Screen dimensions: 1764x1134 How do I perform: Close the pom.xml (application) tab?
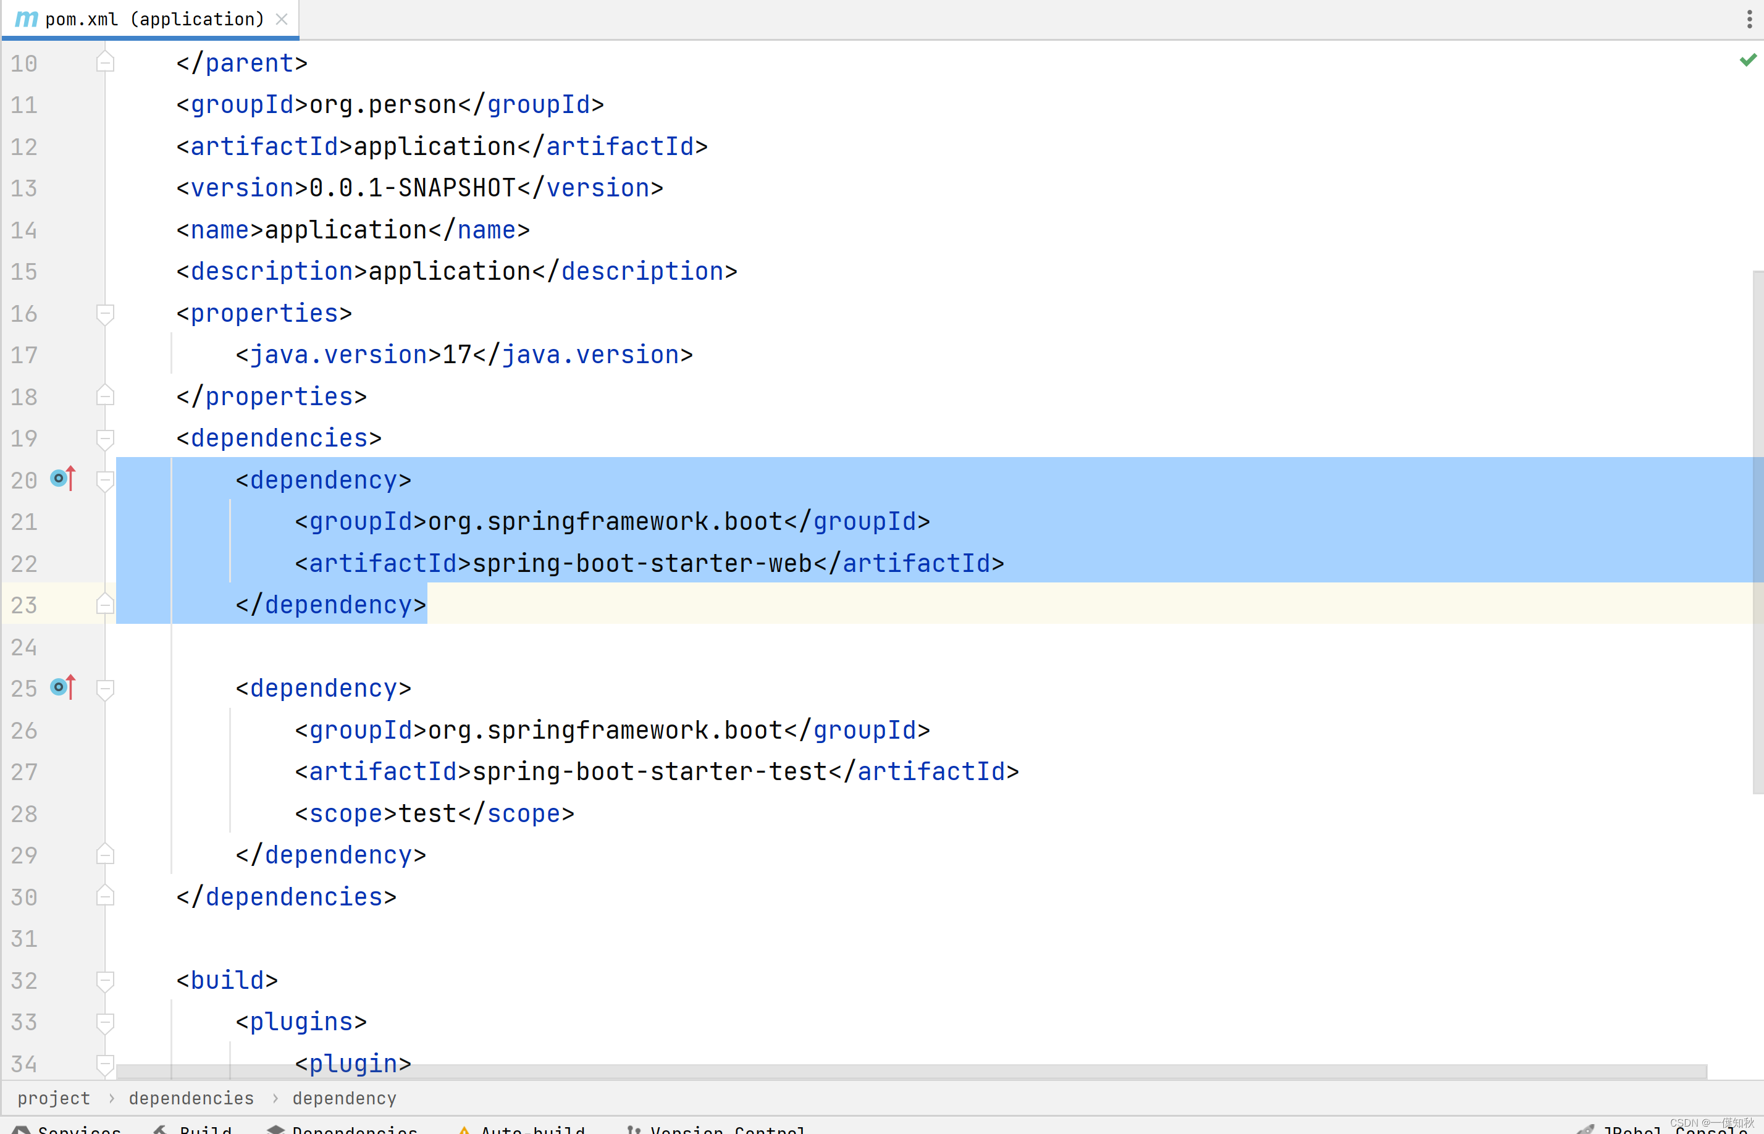281,19
